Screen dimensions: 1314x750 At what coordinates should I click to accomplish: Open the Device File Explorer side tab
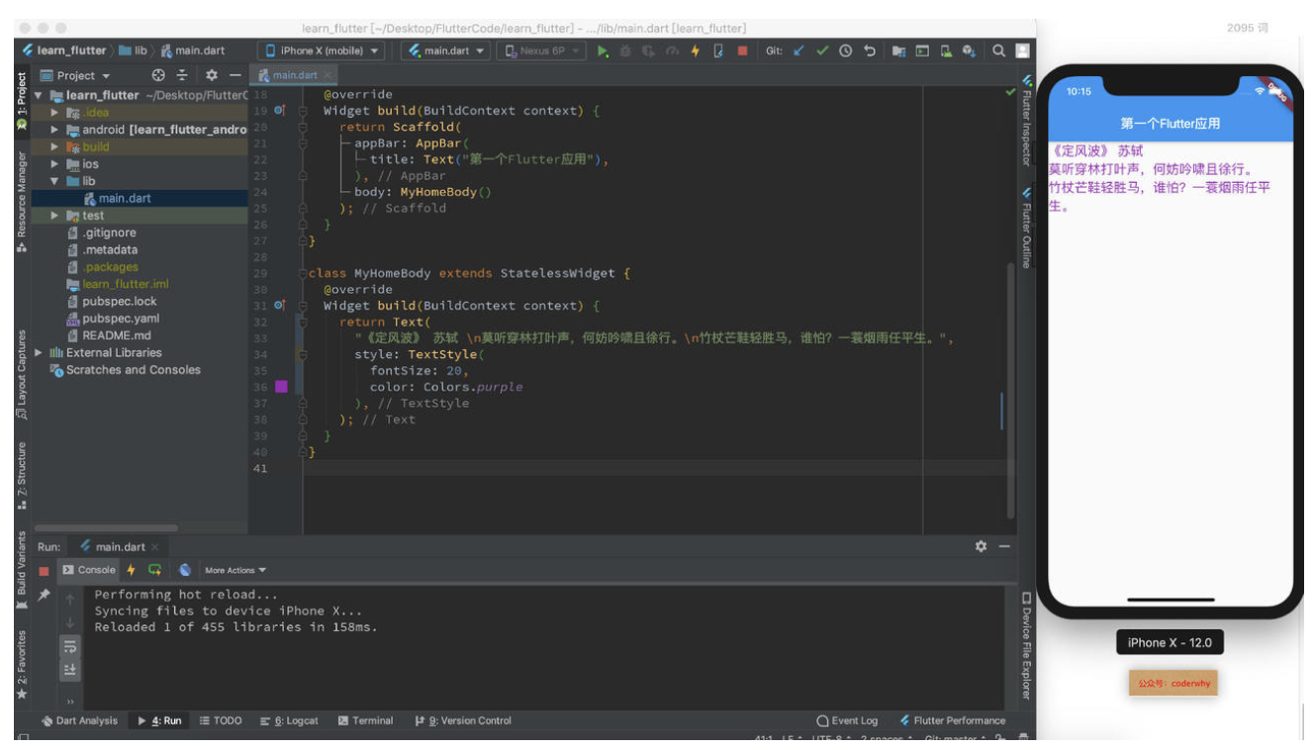coord(1026,646)
